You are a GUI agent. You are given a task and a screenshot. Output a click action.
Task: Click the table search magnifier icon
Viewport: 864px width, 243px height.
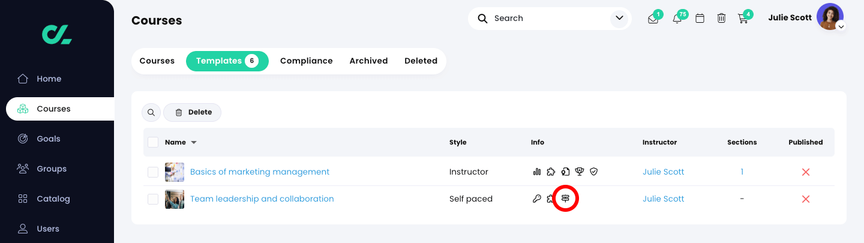pyautogui.click(x=151, y=112)
